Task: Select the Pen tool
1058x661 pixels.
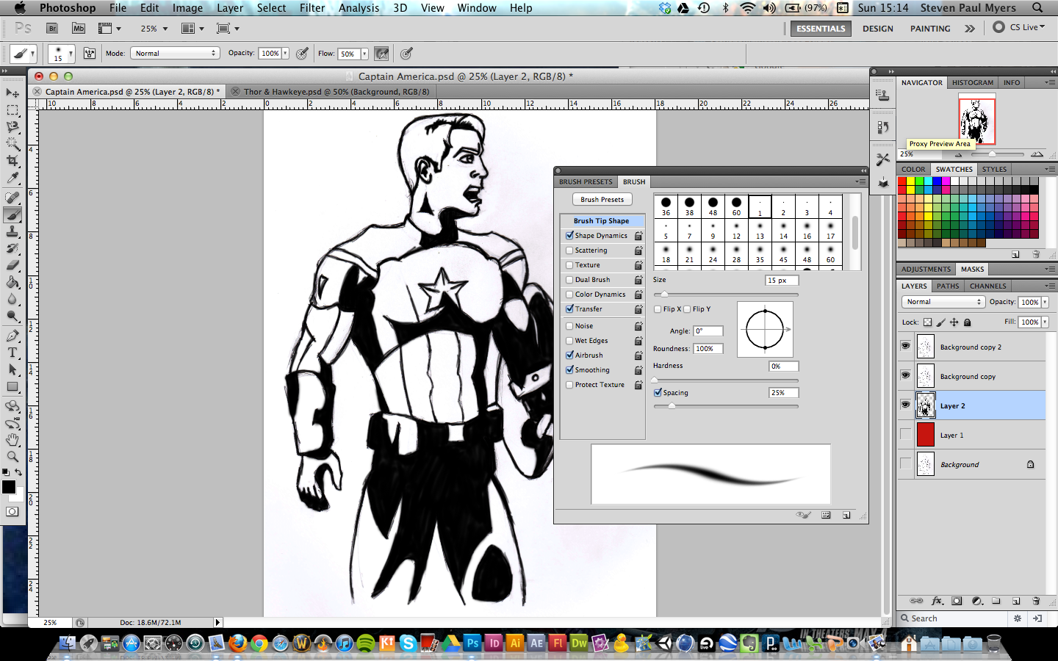Action: 12,336
